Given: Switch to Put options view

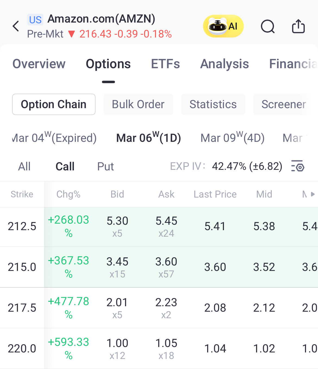Looking at the screenshot, I should coord(105,166).
